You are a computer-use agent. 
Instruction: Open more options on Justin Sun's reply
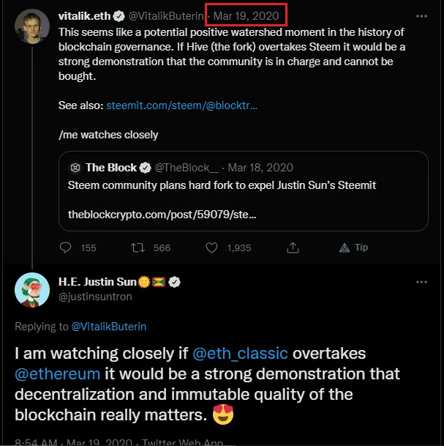(421, 281)
